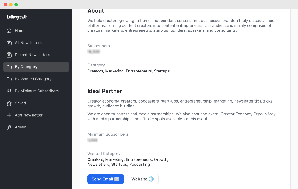Click the Add Newsletter plus icon

pyautogui.click(x=9, y=115)
